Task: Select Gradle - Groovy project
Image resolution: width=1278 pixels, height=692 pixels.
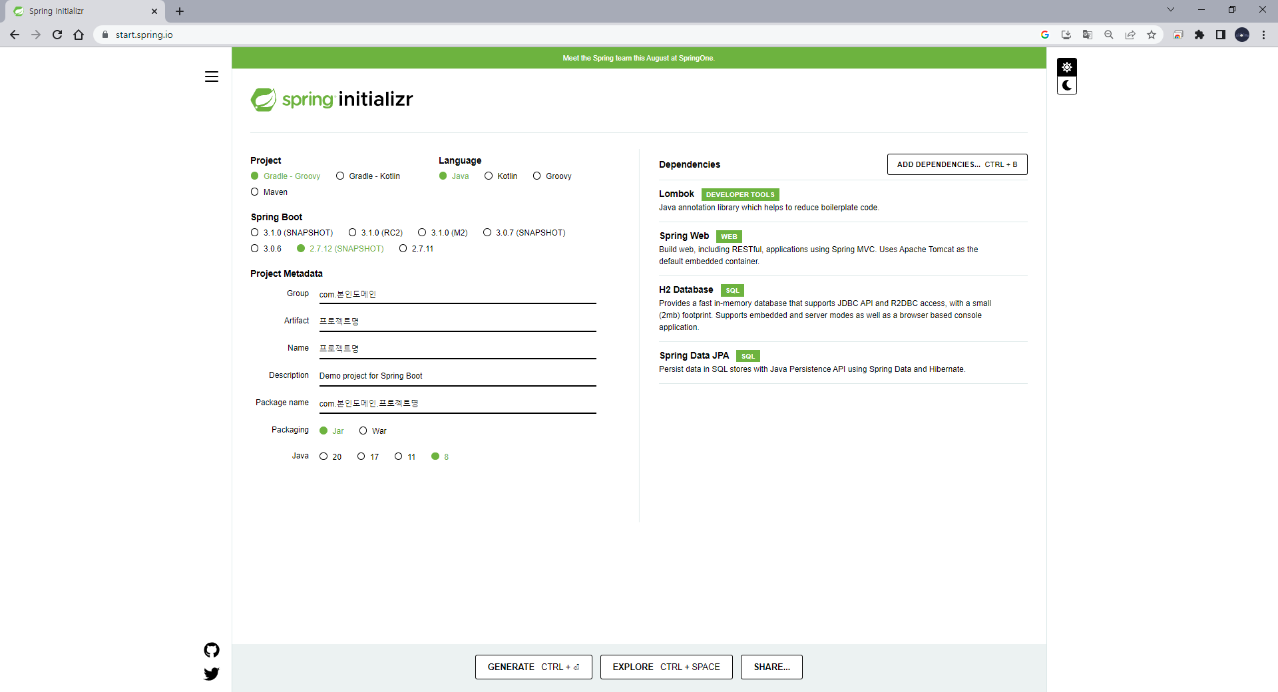Action: pos(286,176)
